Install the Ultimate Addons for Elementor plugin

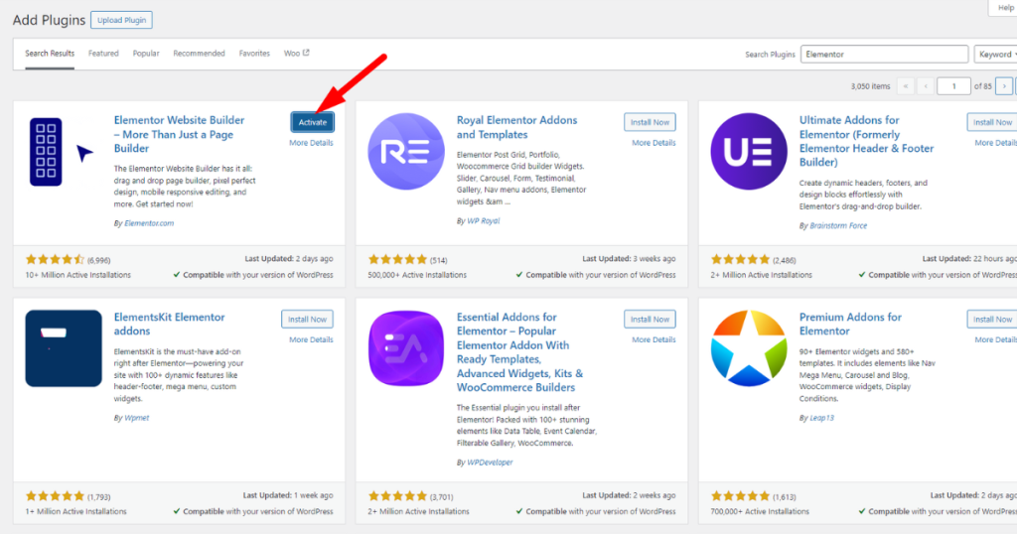[x=992, y=122]
